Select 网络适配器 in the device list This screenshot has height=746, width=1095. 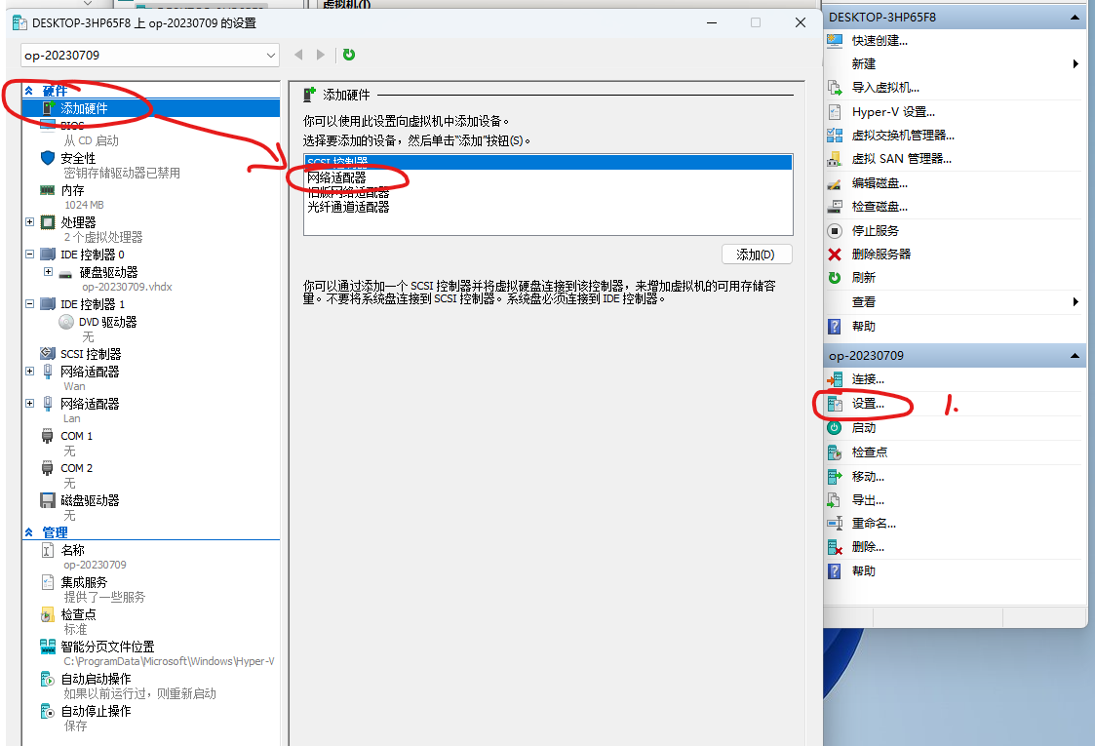point(336,177)
